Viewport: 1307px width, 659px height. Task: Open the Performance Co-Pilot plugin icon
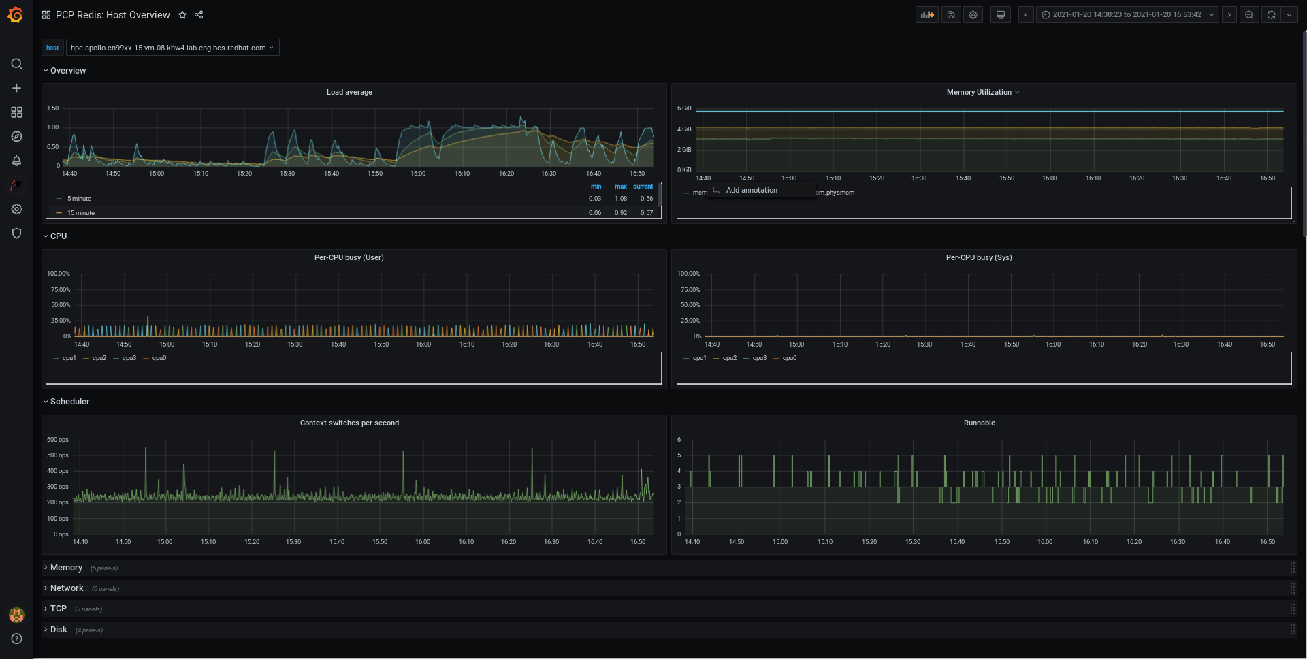pos(16,185)
